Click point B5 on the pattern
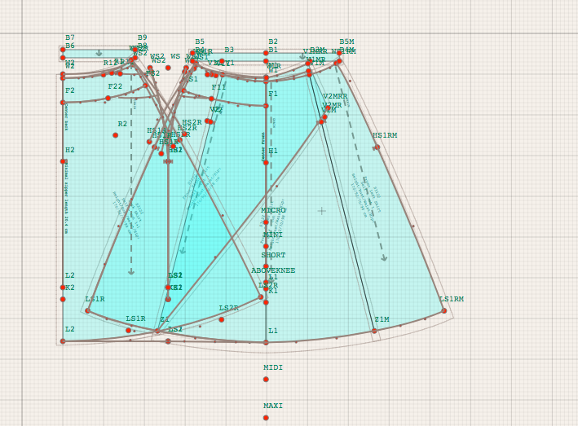Viewport: 578px width, 426px height. 192,53
